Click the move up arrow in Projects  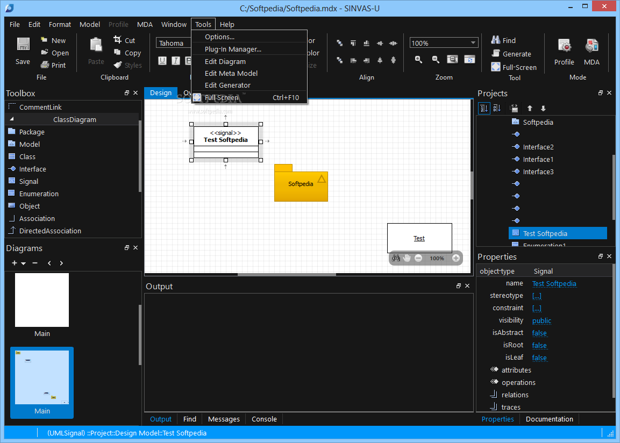click(x=530, y=108)
